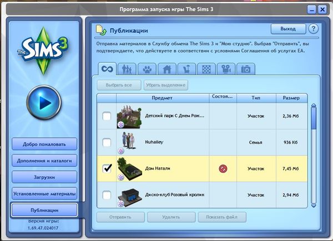Click the Выход button
This screenshot has height=241, width=333.
click(x=287, y=28)
